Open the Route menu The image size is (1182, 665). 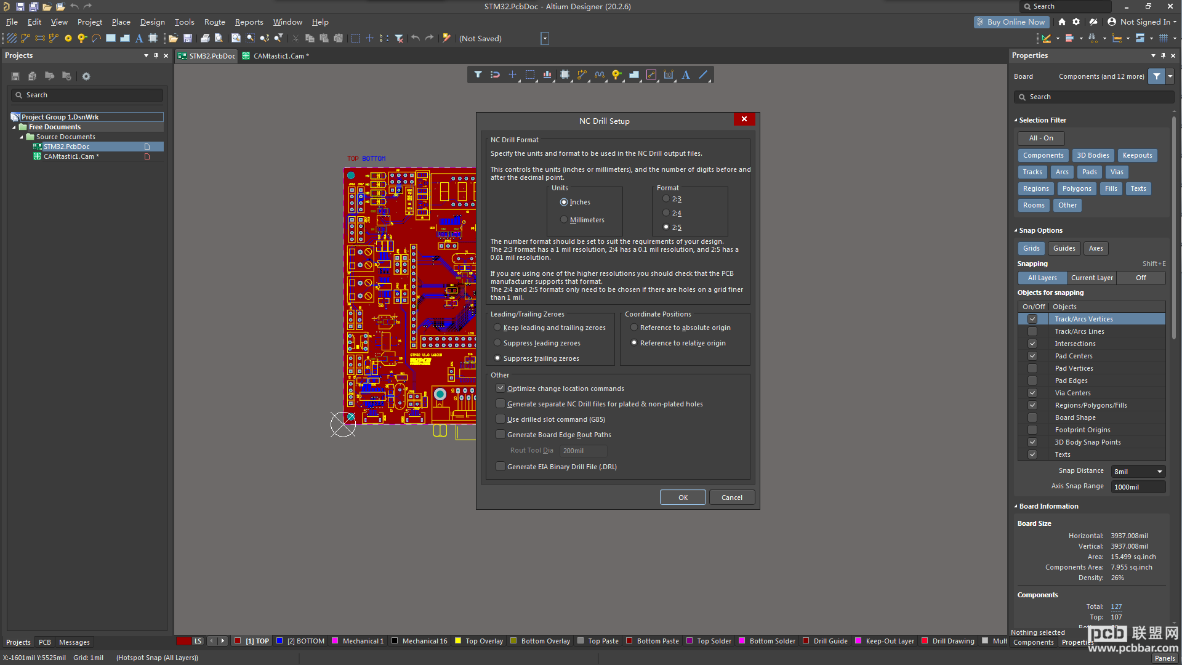coord(214,22)
